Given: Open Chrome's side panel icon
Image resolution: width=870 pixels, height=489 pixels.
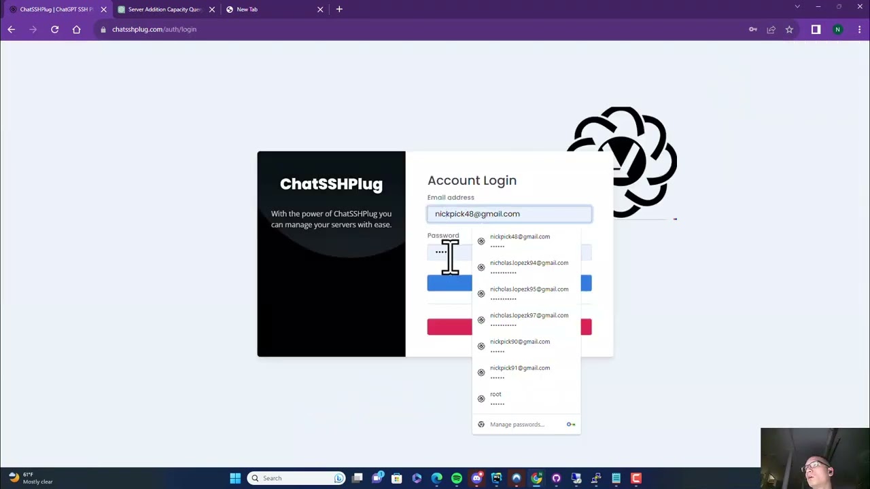Looking at the screenshot, I should tap(816, 29).
